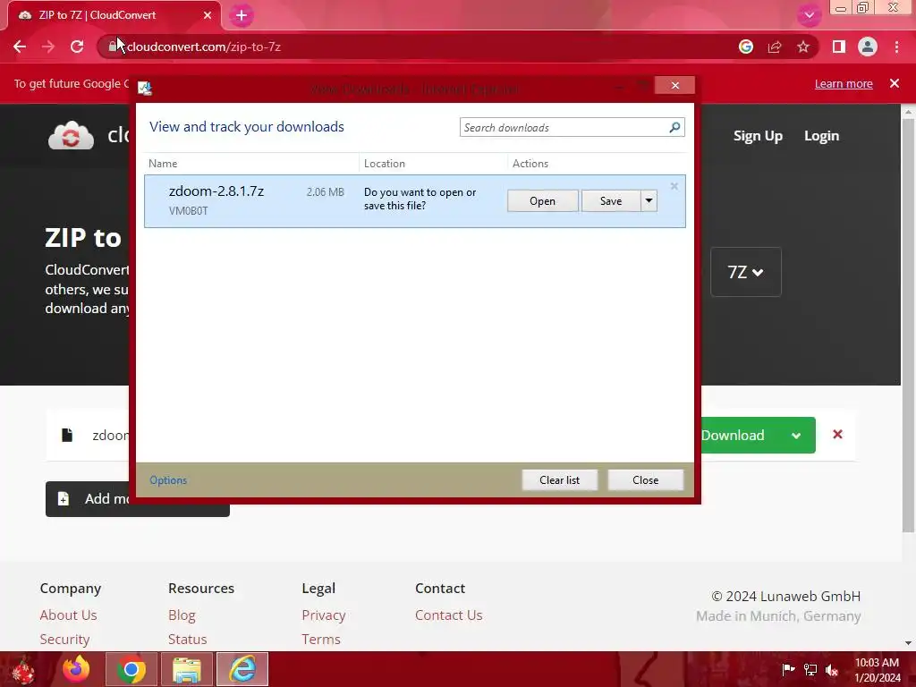Click Login on CloudConvert
This screenshot has height=687, width=916.
pos(821,136)
